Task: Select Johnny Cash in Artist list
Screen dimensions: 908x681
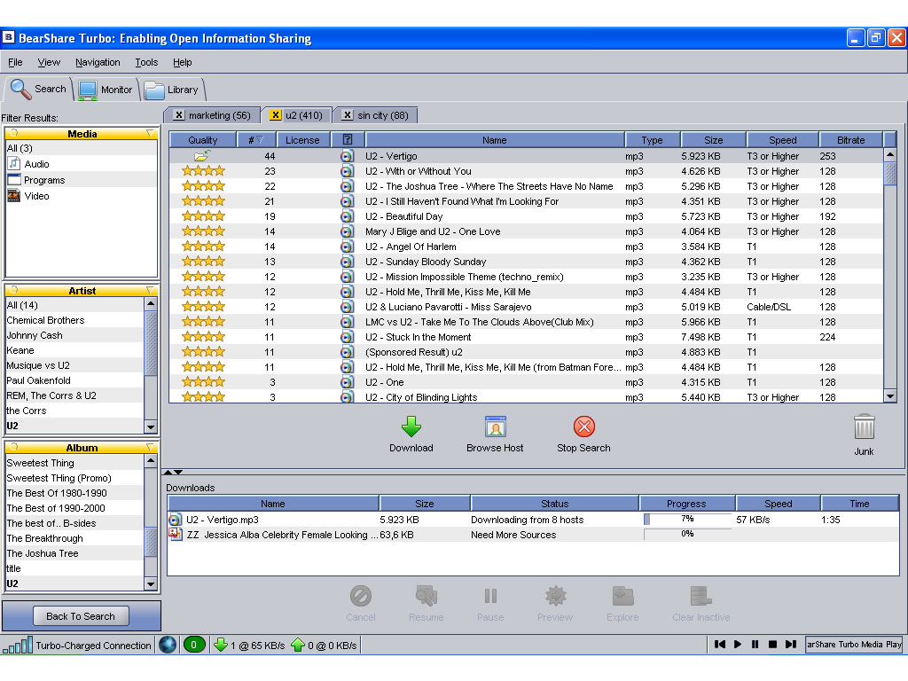Action: point(35,335)
